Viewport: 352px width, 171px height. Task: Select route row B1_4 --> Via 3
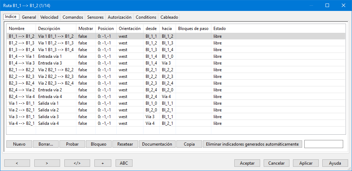click(x=176, y=63)
